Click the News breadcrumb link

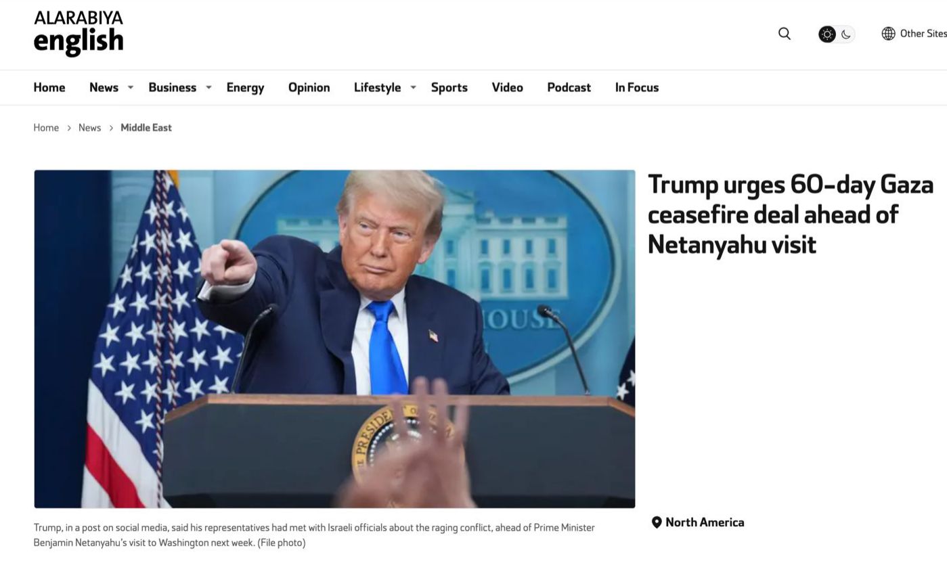tap(89, 128)
